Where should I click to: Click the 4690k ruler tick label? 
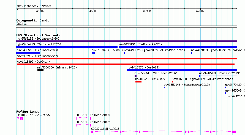(147, 11)
